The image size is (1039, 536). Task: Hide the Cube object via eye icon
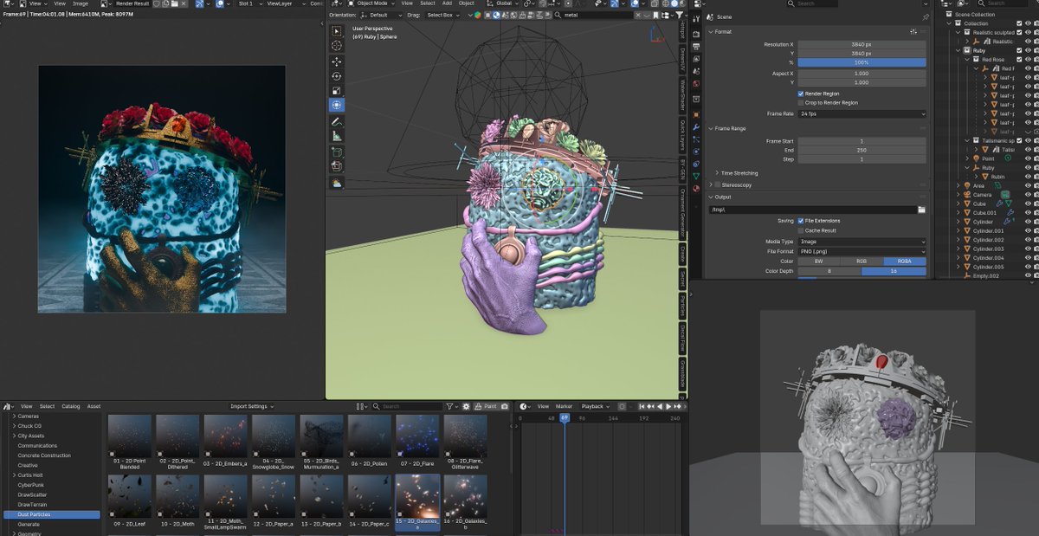(1028, 204)
